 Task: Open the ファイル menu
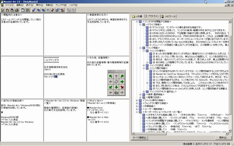coord(9,5)
